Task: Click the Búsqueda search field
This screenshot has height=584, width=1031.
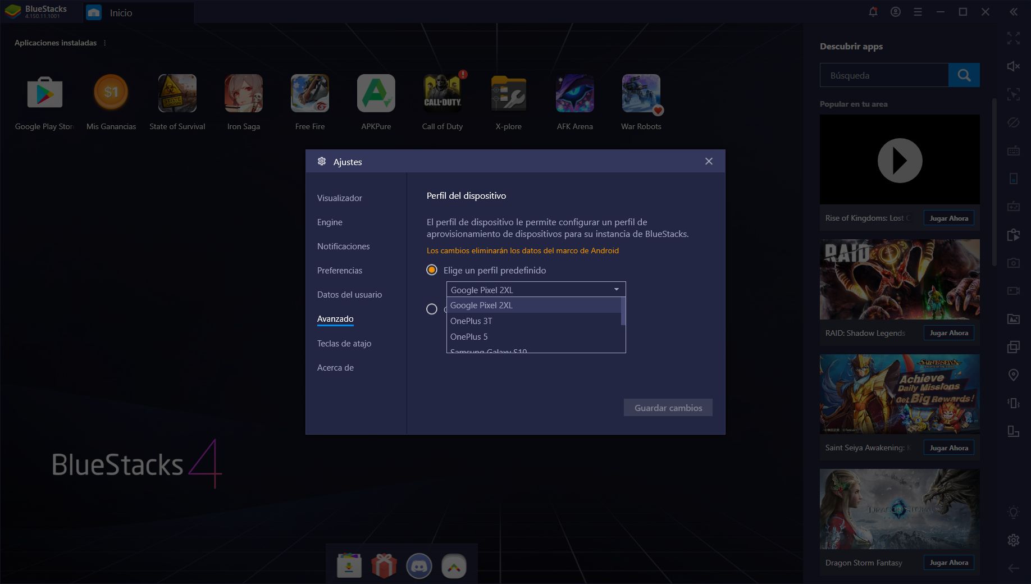Action: (x=884, y=75)
